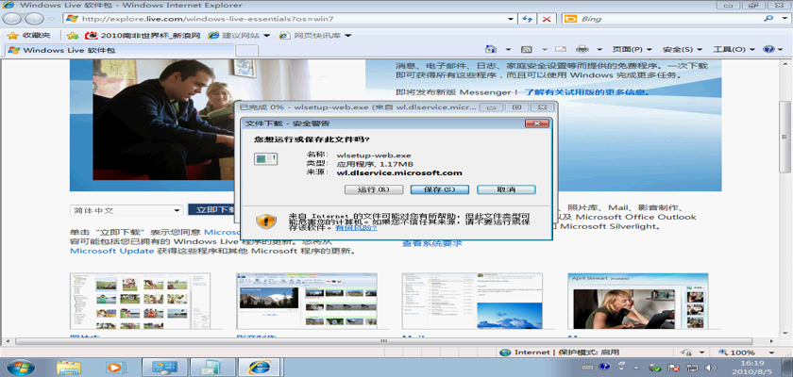Open the 安全(S) menu

(x=682, y=49)
